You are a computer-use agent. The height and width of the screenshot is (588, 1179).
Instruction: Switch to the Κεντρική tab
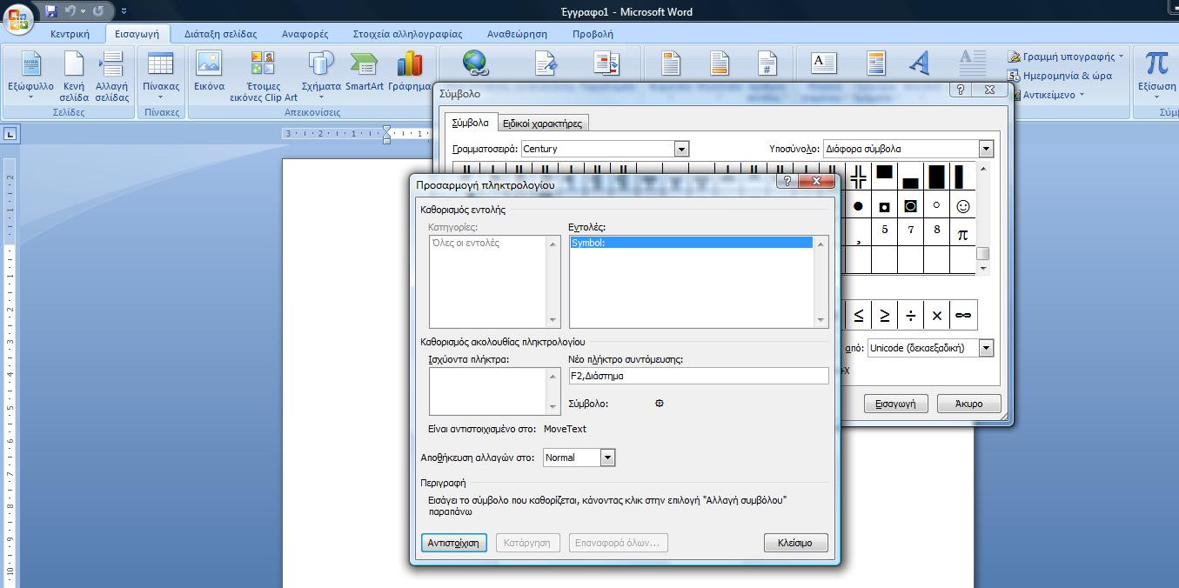click(x=70, y=34)
